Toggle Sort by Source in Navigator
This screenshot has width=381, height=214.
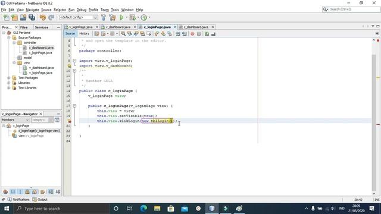coord(58,191)
